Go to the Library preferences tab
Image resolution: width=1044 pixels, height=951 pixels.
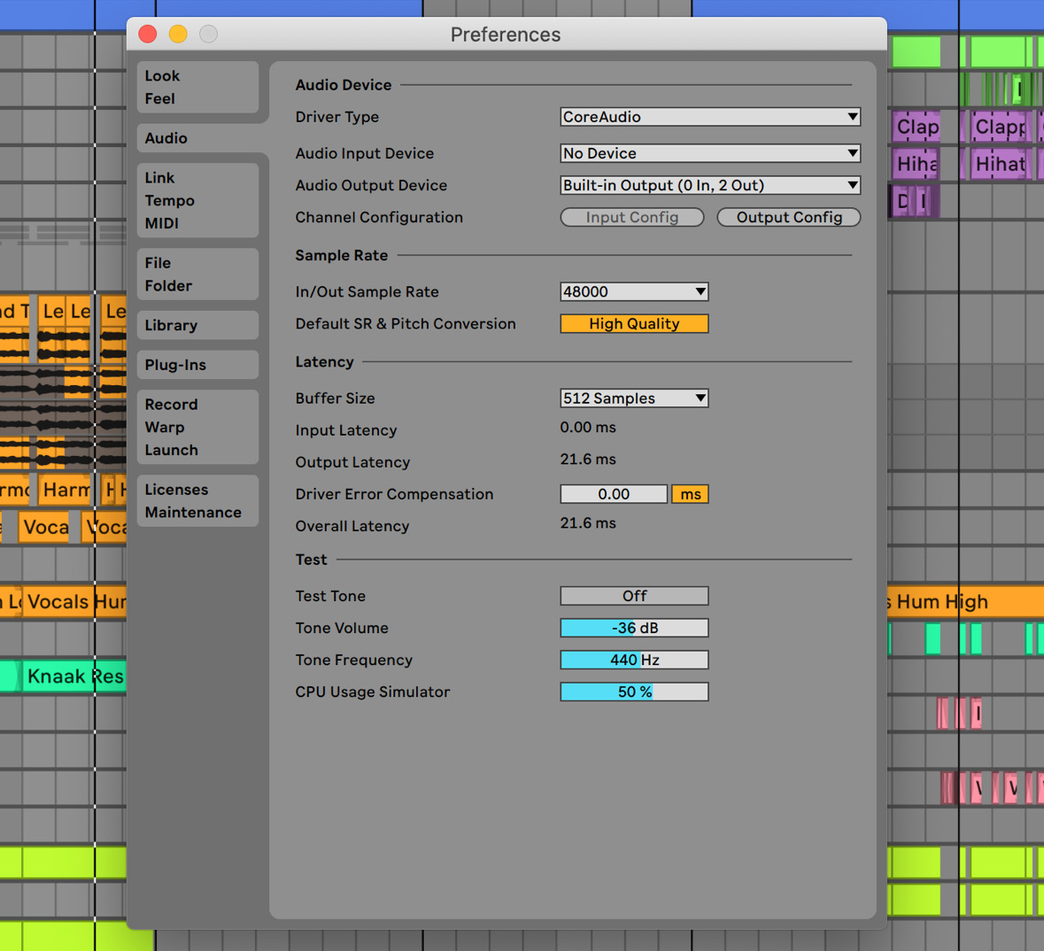[x=197, y=325]
